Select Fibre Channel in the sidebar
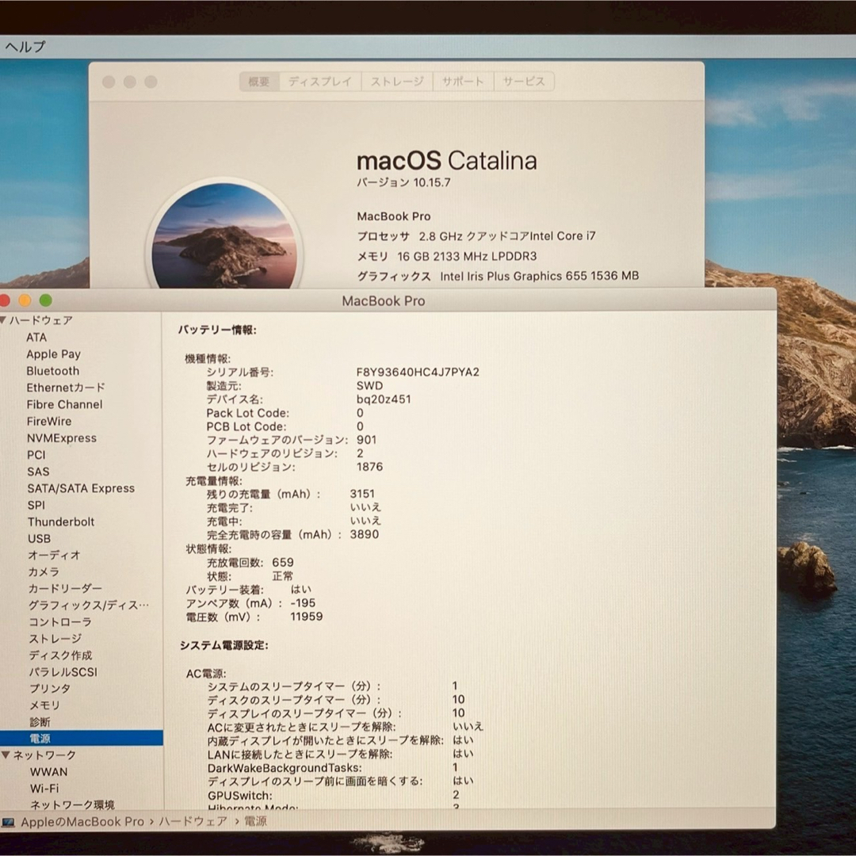 point(64,404)
